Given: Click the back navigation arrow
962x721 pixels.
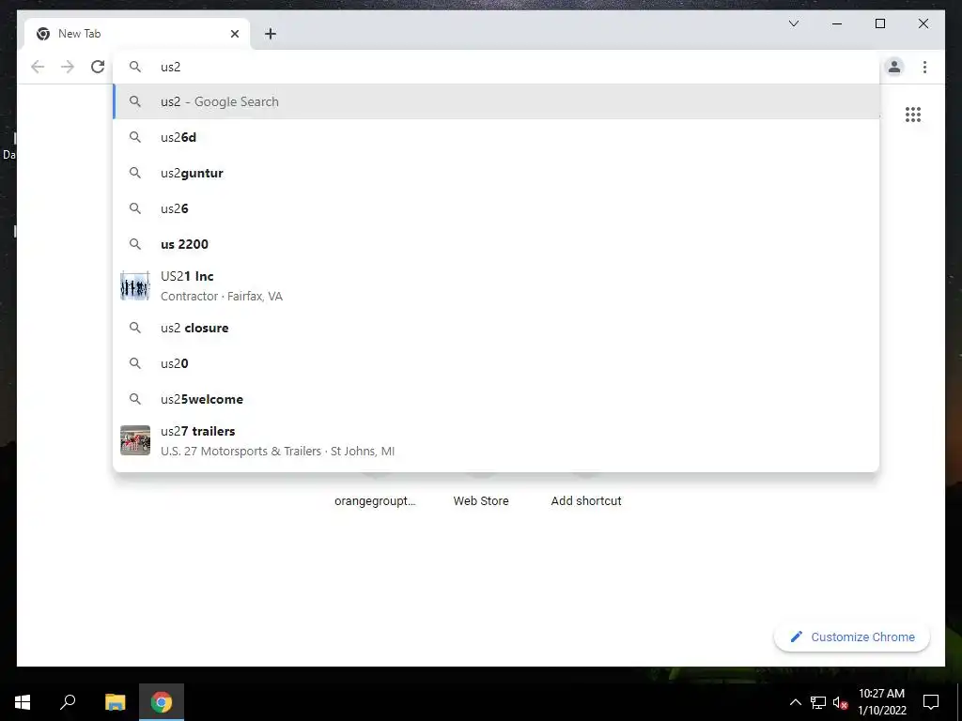Looking at the screenshot, I should (x=38, y=67).
